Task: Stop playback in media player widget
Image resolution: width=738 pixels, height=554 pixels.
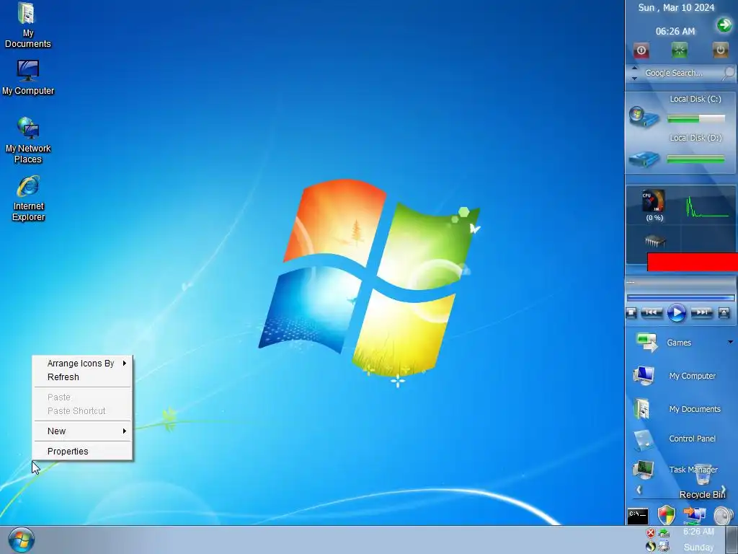Action: coord(631,312)
